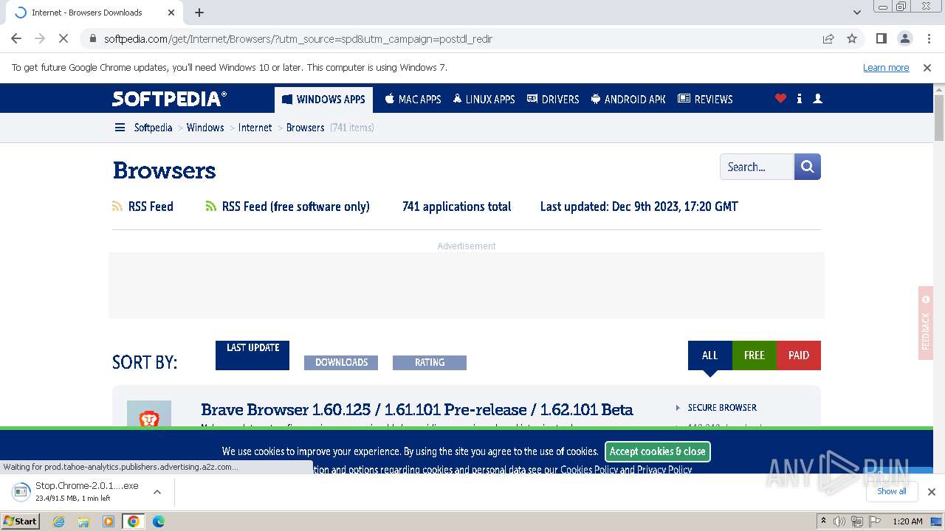Image resolution: width=945 pixels, height=531 pixels.
Task: Open the tab search dropdown
Action: point(857,13)
